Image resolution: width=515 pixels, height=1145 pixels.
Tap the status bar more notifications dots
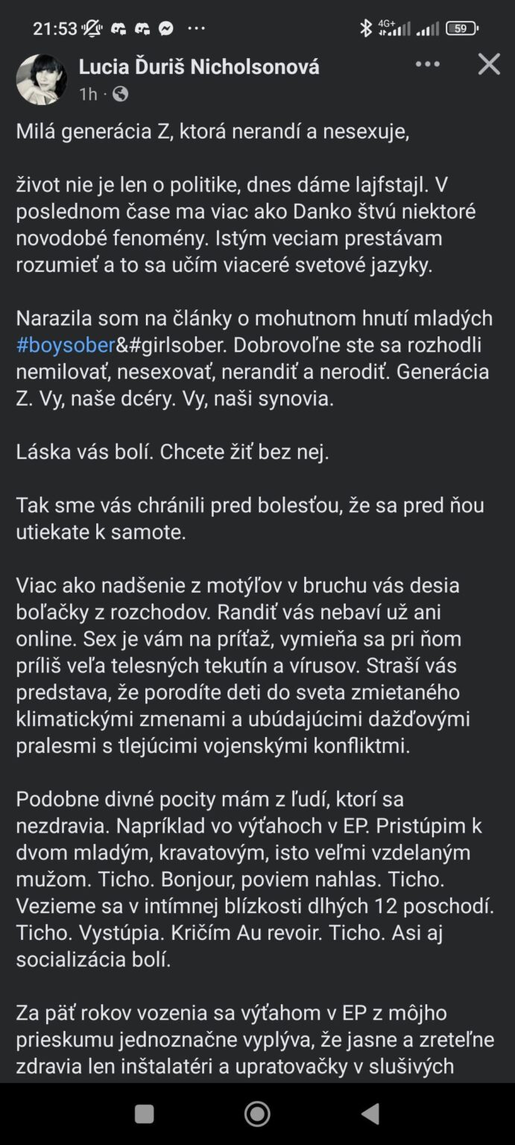coord(196,28)
